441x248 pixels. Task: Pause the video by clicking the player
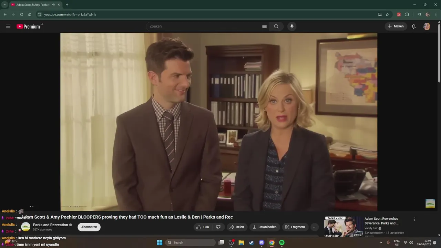(219, 122)
